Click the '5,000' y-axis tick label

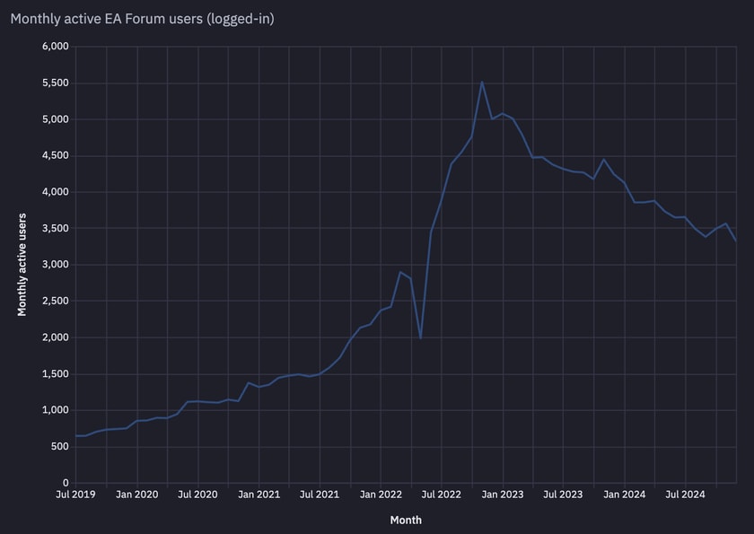(56, 119)
